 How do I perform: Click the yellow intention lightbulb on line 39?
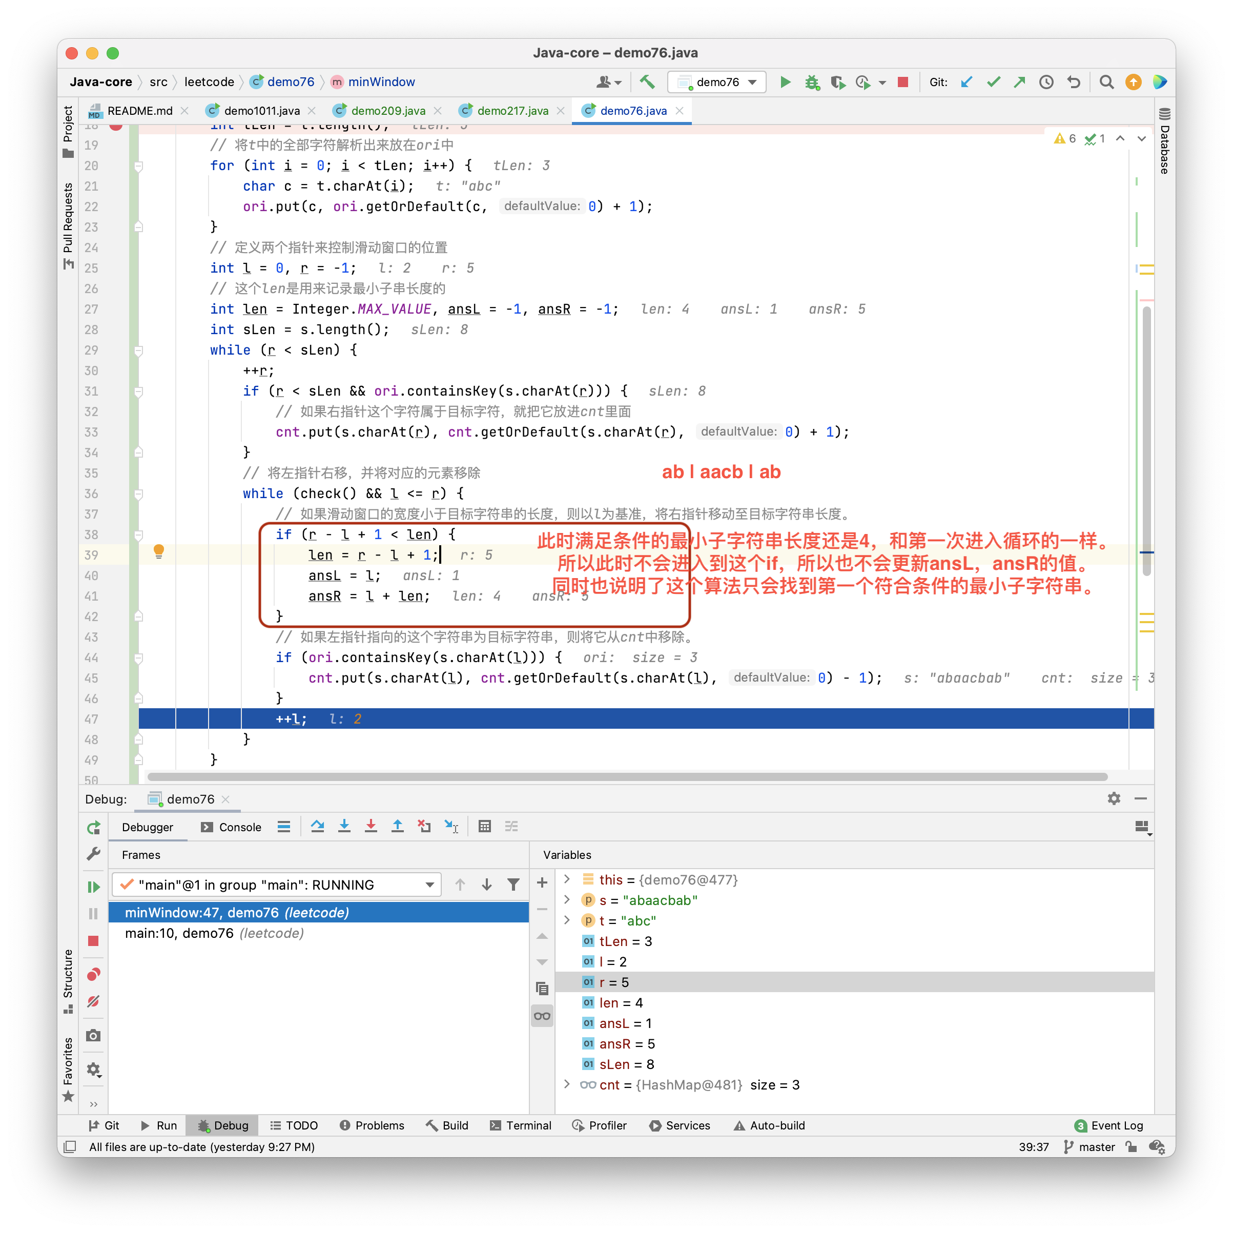(159, 551)
